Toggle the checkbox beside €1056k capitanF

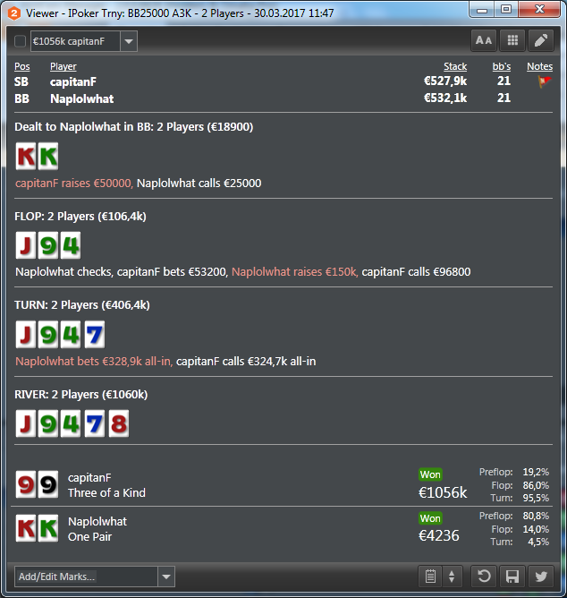point(20,41)
